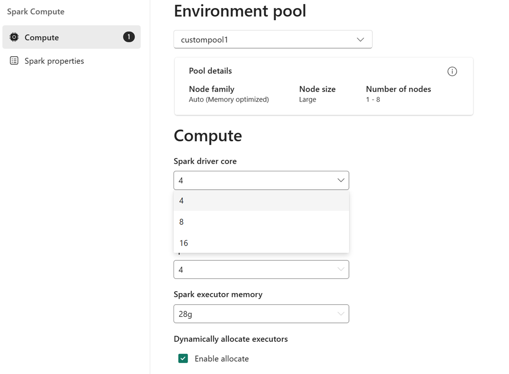Click the Pool details card heading
This screenshot has width=509, height=374.
click(210, 71)
